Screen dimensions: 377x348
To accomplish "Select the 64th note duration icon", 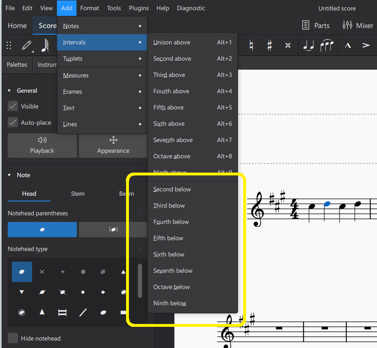I will click(x=45, y=45).
